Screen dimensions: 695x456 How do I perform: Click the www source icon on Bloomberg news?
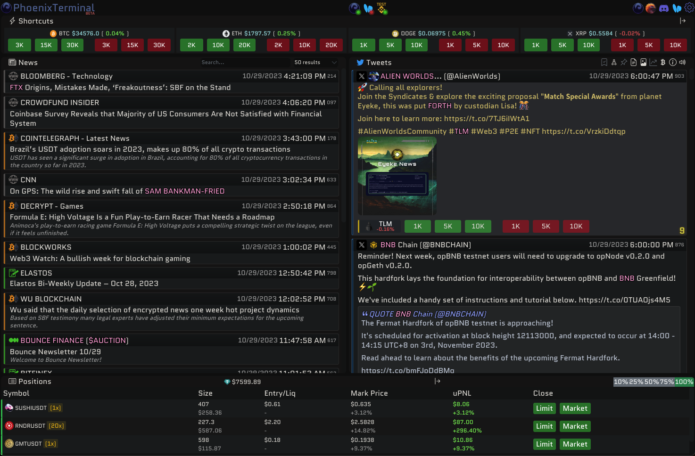pyautogui.click(x=13, y=76)
